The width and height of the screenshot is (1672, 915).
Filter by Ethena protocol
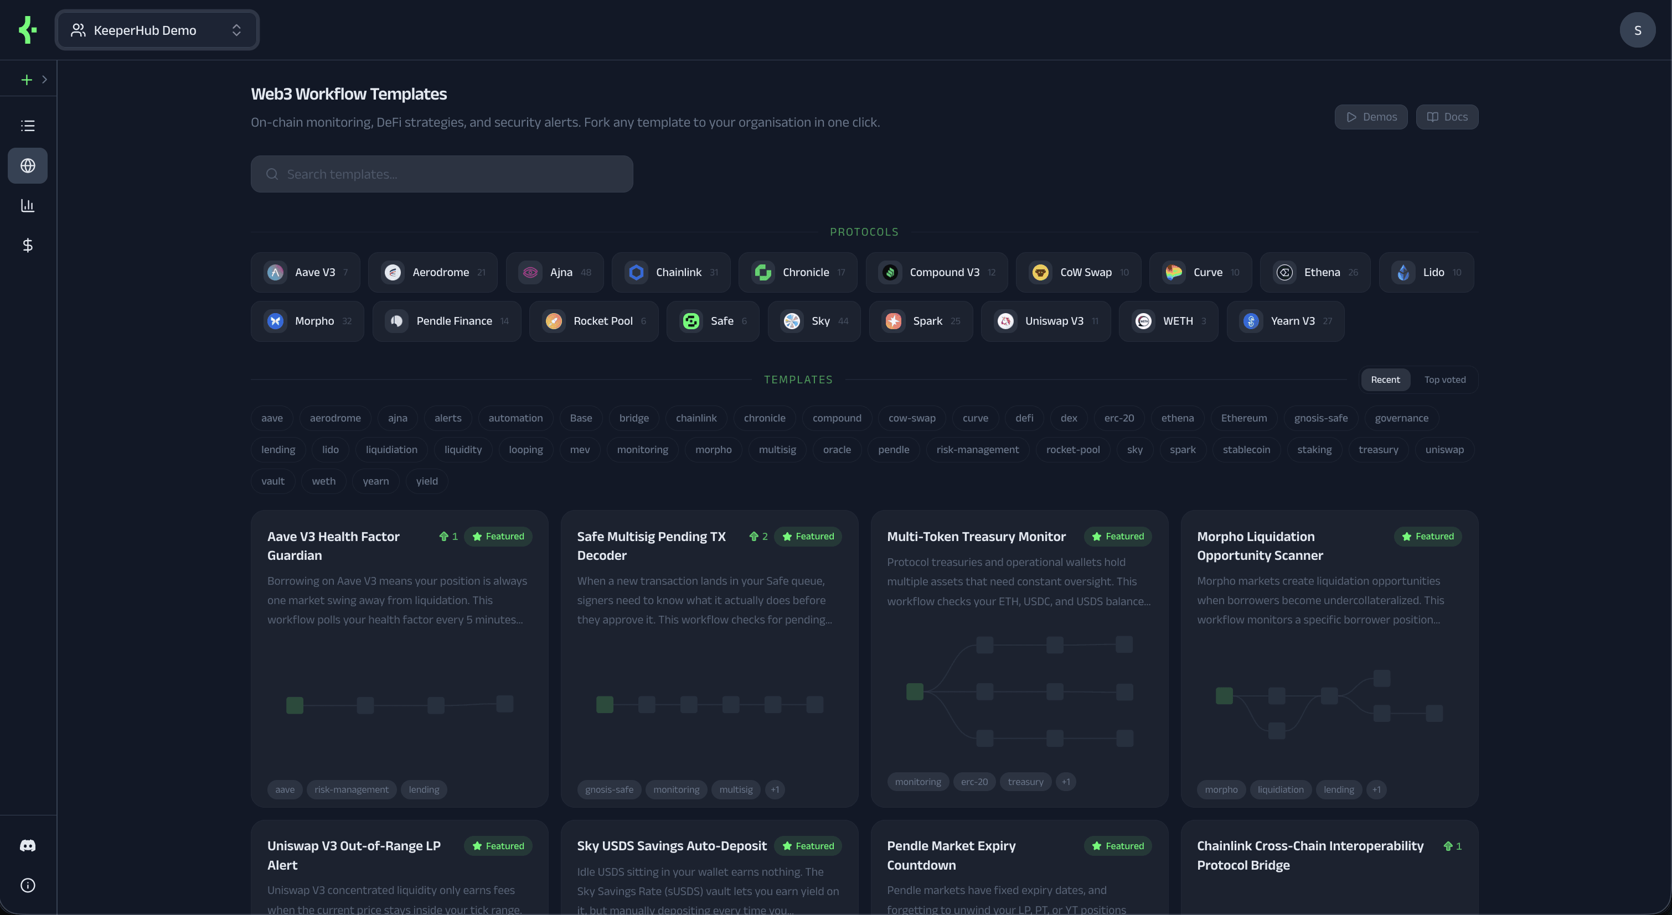tap(1314, 272)
